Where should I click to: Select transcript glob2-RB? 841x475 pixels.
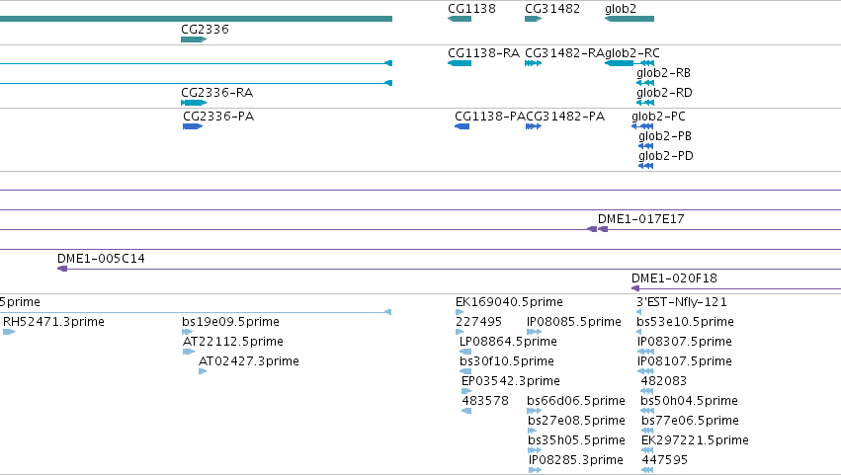click(645, 83)
